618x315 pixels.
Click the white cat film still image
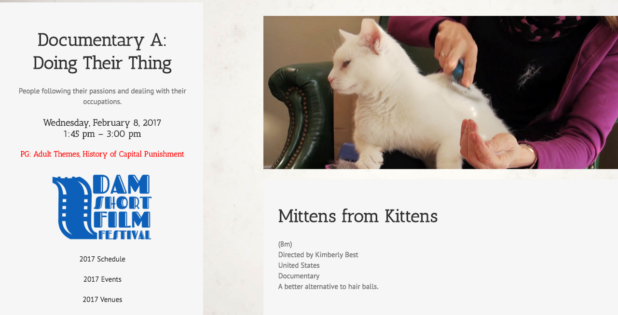pos(440,92)
